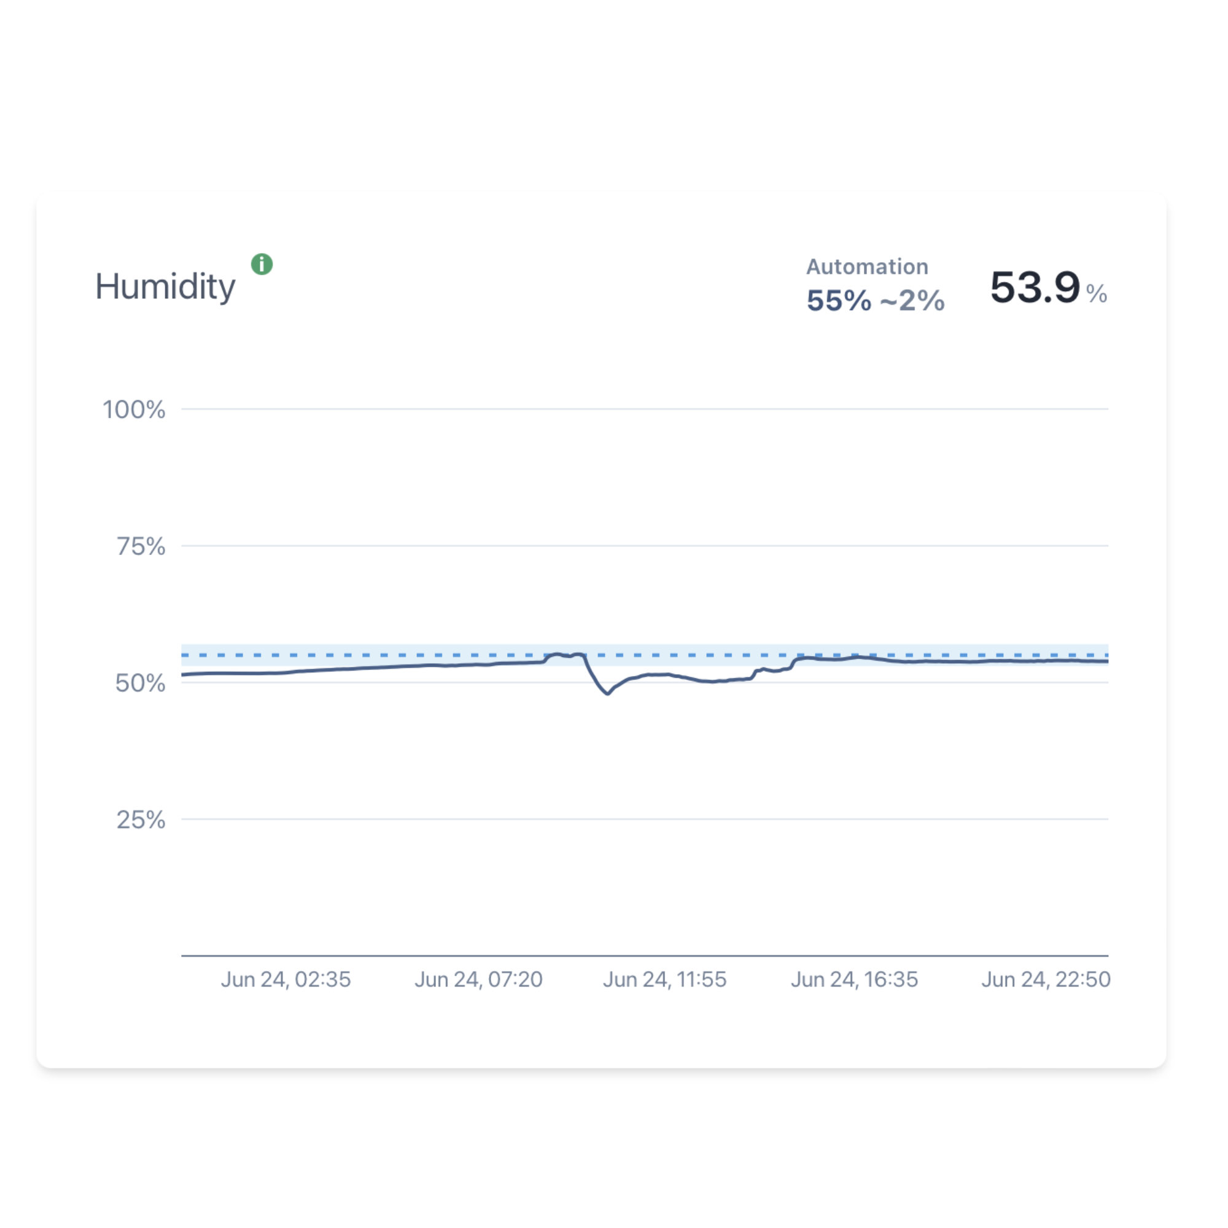Viewport: 1228px width, 1228px height.
Task: Select the Jun 24, 02:35 time label
Action: pyautogui.click(x=286, y=979)
